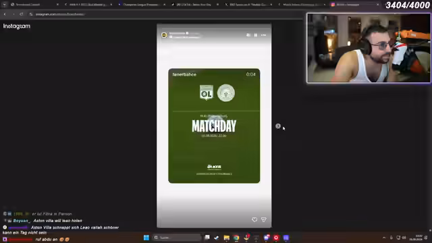Screen dimensions: 432x243
Task: Click the taskbar search box
Action: click(177, 238)
